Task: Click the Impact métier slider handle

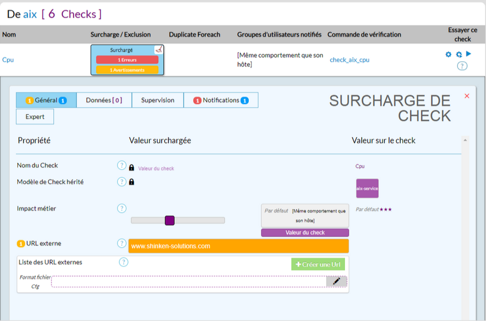Action: [169, 220]
